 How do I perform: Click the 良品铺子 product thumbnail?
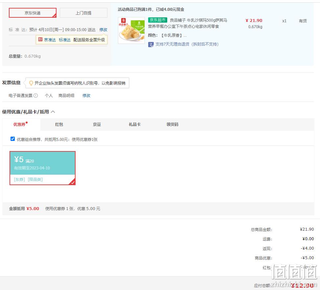pyautogui.click(x=131, y=30)
